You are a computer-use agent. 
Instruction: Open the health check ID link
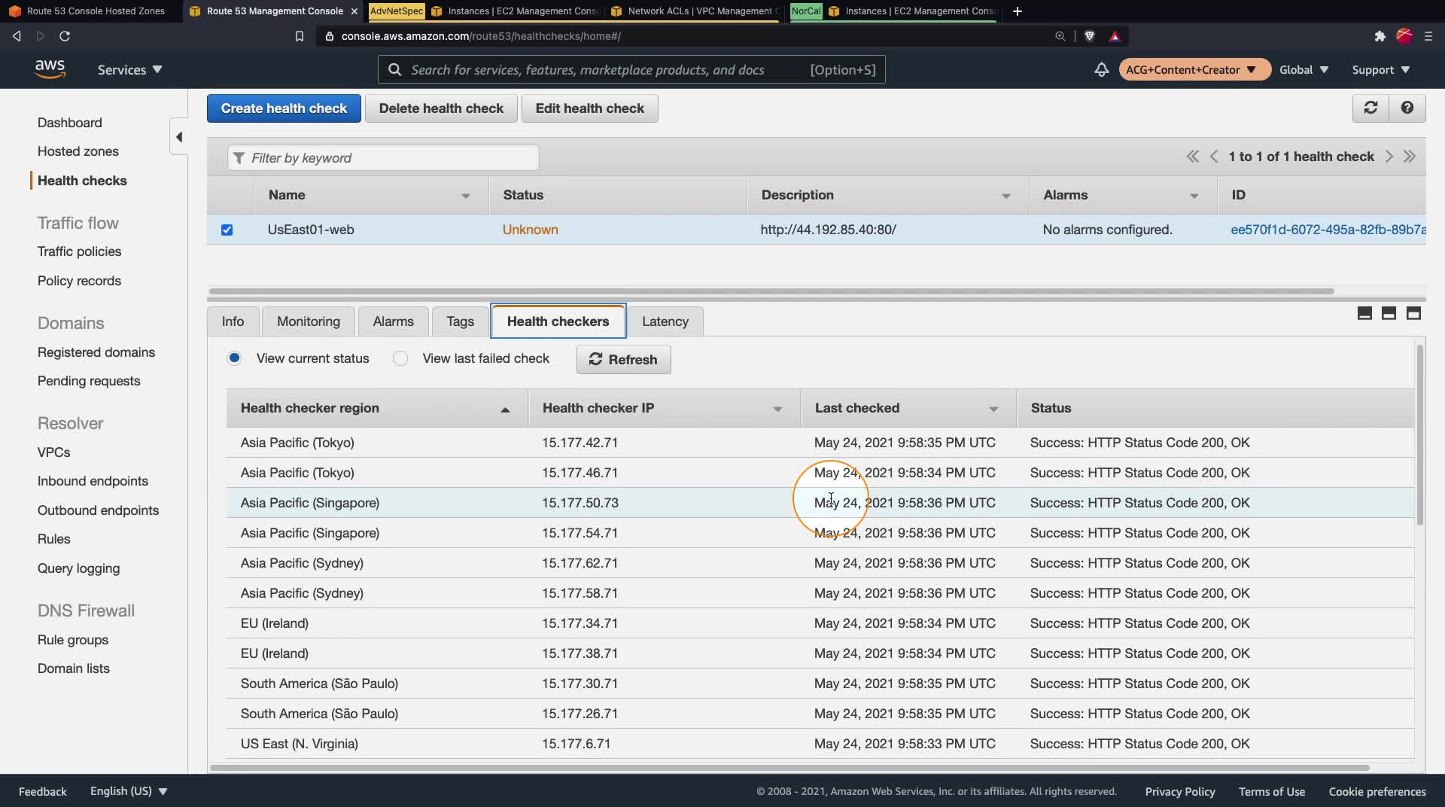tap(1327, 230)
